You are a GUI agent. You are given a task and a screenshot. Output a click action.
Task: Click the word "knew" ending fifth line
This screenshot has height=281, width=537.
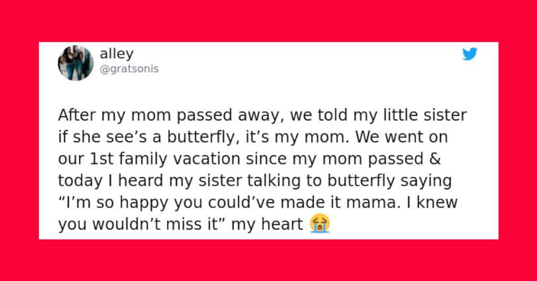coord(437,202)
